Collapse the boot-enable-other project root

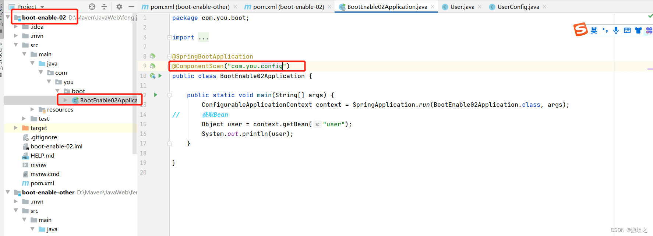[8, 192]
